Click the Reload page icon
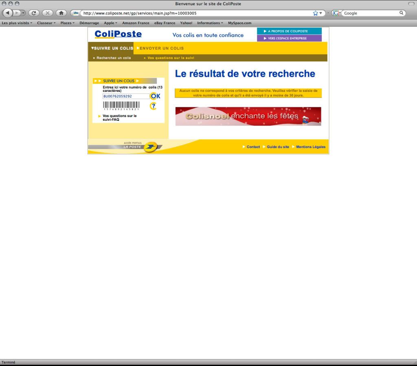 tap(33, 13)
